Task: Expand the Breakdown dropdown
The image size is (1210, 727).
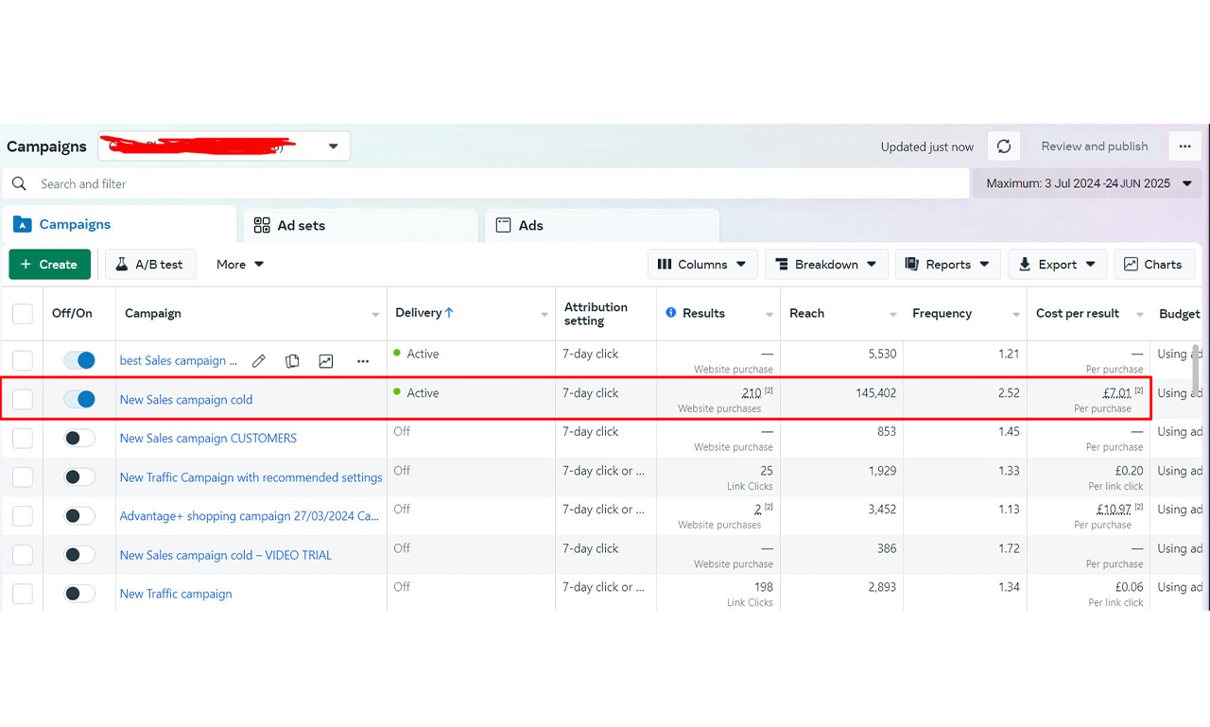Action: [825, 265]
